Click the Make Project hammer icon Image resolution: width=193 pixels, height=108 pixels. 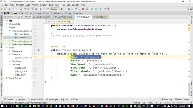pos(48,9)
